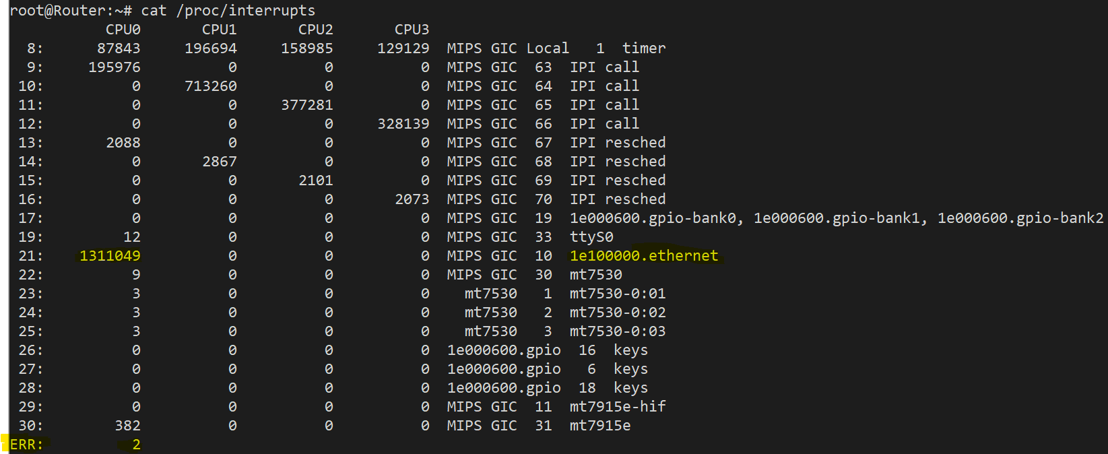Select the resched count 2073
Viewport: 1108px width, 454px height.
(412, 199)
